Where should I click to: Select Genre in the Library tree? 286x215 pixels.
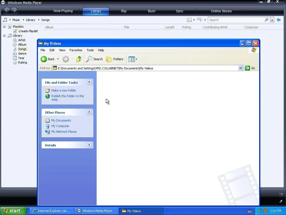[22, 53]
